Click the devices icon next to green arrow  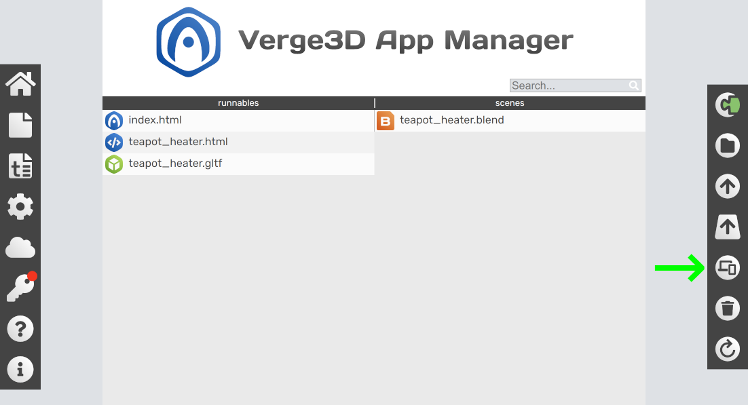pos(728,267)
